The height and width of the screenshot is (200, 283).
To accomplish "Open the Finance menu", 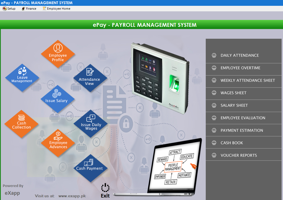I will pyautogui.click(x=29, y=9).
